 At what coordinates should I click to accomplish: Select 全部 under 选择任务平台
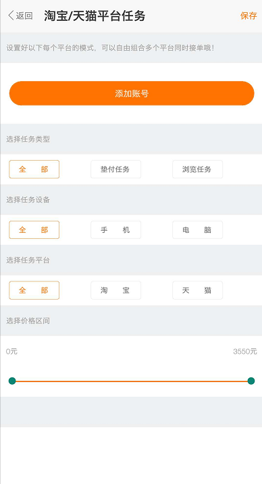coord(34,290)
